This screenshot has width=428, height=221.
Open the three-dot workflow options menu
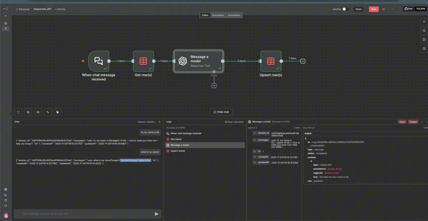pos(392,9)
